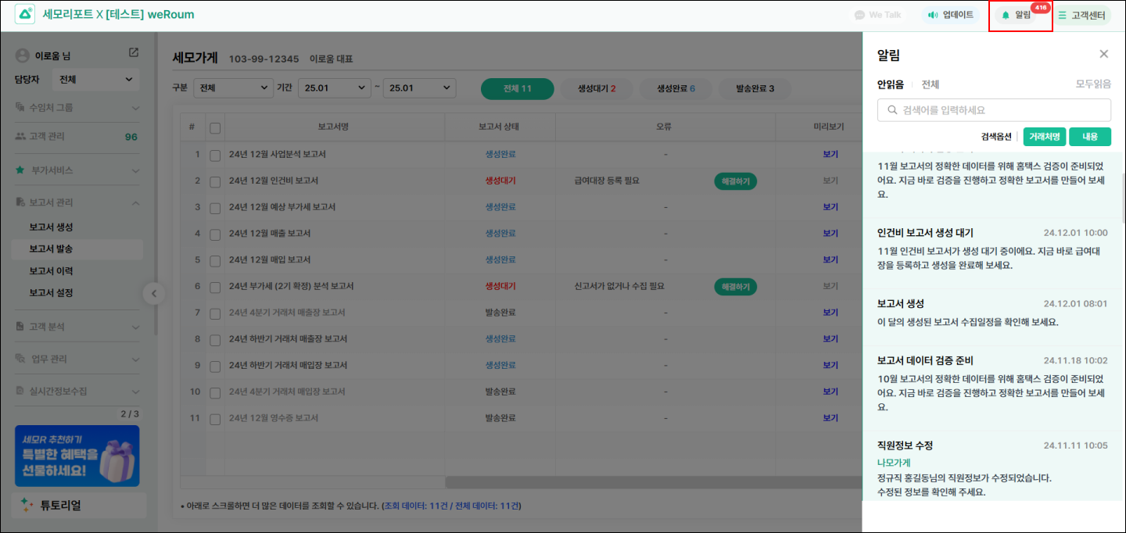Open the start 기간 25.01 dropdown
This screenshot has width=1126, height=533.
pyautogui.click(x=335, y=88)
